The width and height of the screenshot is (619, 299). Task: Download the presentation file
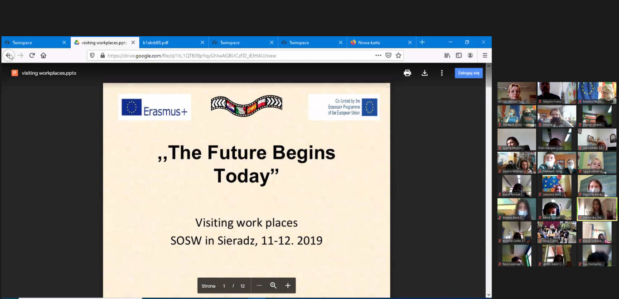425,73
